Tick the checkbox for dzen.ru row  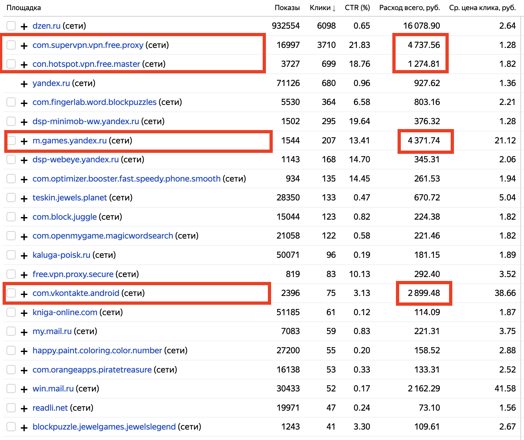tap(11, 26)
